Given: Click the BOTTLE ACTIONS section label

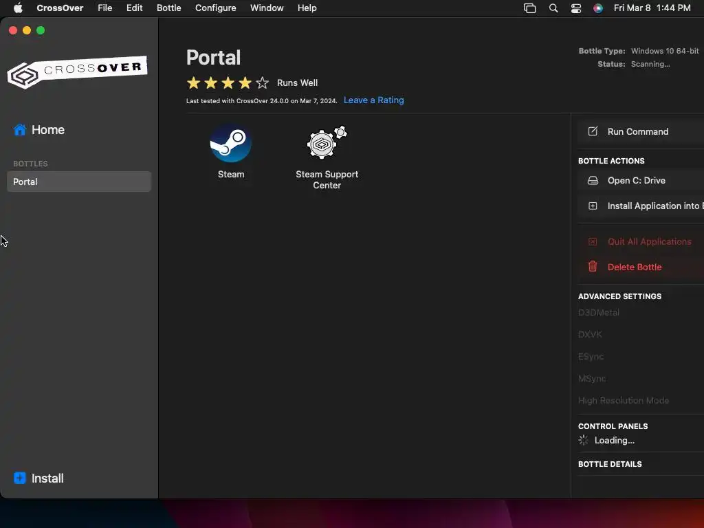Looking at the screenshot, I should [x=611, y=161].
